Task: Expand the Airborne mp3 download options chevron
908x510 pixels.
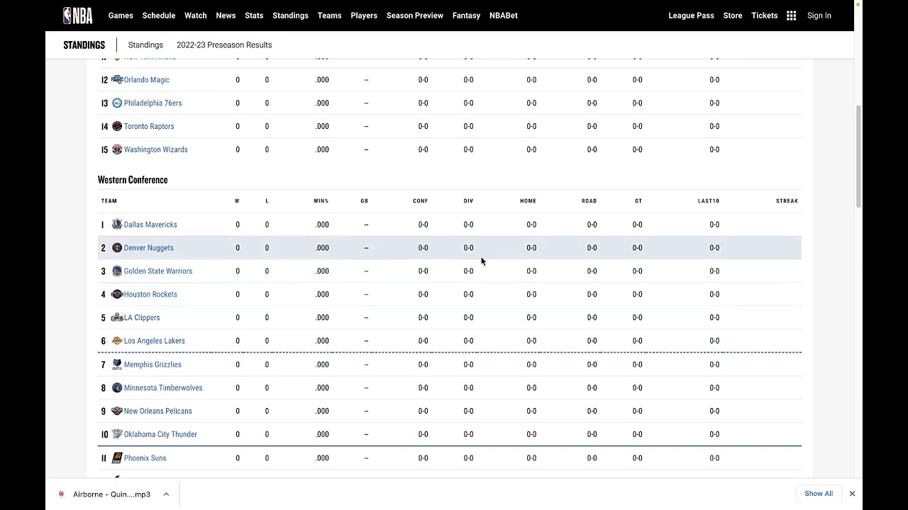Action: [x=166, y=494]
